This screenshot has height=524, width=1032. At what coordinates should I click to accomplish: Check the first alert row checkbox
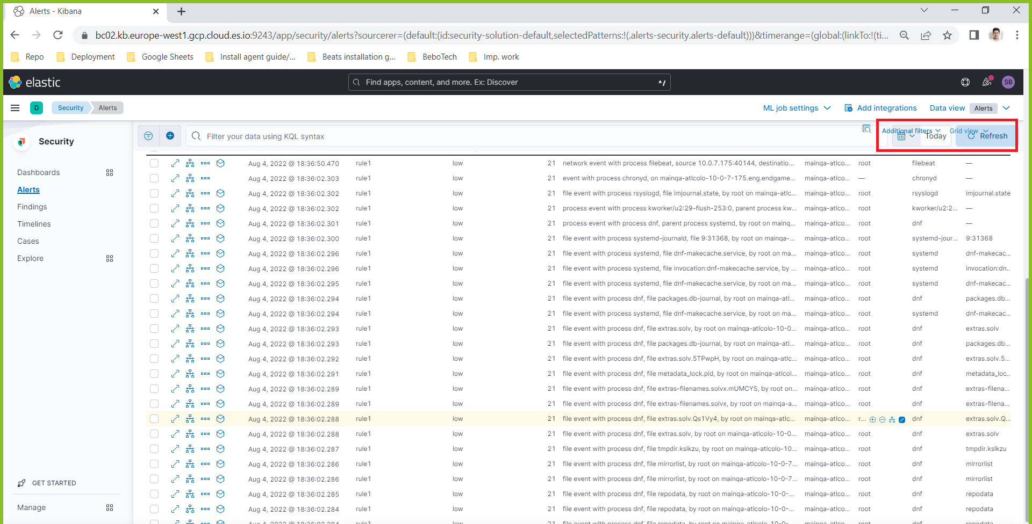coord(154,163)
